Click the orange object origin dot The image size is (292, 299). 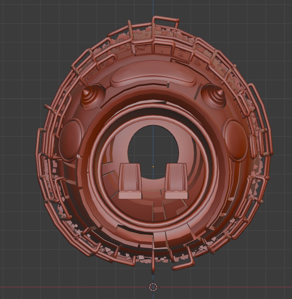coord(153,167)
